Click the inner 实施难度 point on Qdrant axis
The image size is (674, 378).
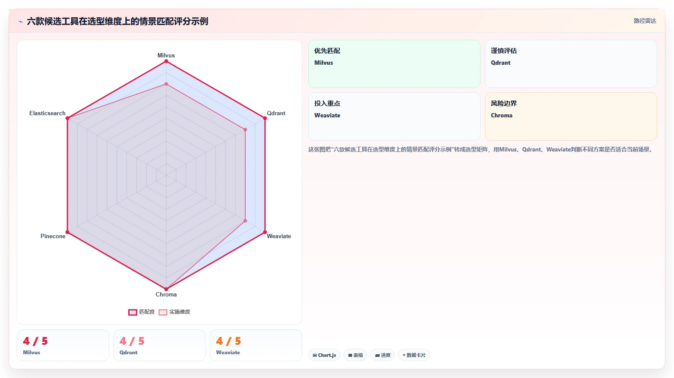(245, 129)
